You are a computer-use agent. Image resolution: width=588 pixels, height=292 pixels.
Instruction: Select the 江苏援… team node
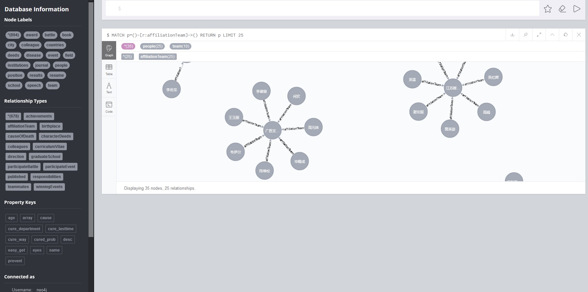(x=453, y=88)
